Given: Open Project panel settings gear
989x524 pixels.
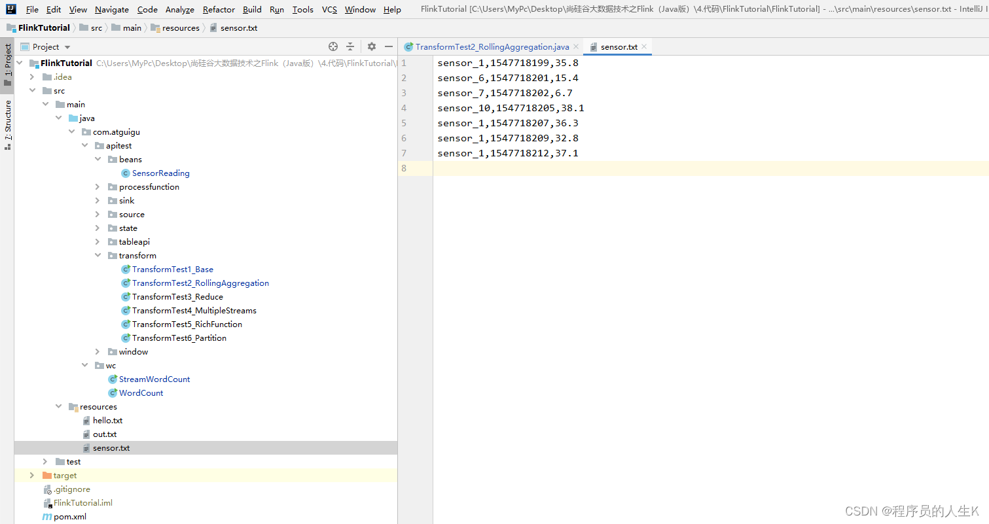Looking at the screenshot, I should tap(372, 46).
